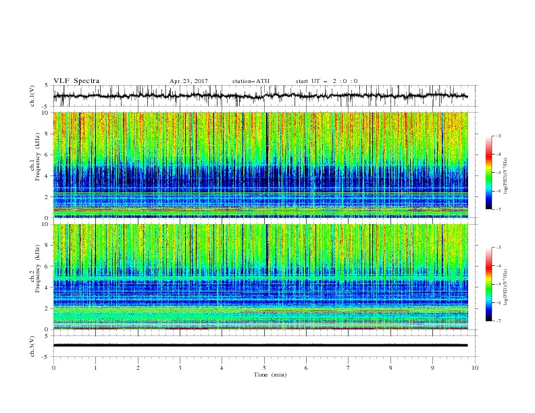The height and width of the screenshot is (413, 535).
Task: Click the time axis tick label "1"
Action: pos(95,368)
